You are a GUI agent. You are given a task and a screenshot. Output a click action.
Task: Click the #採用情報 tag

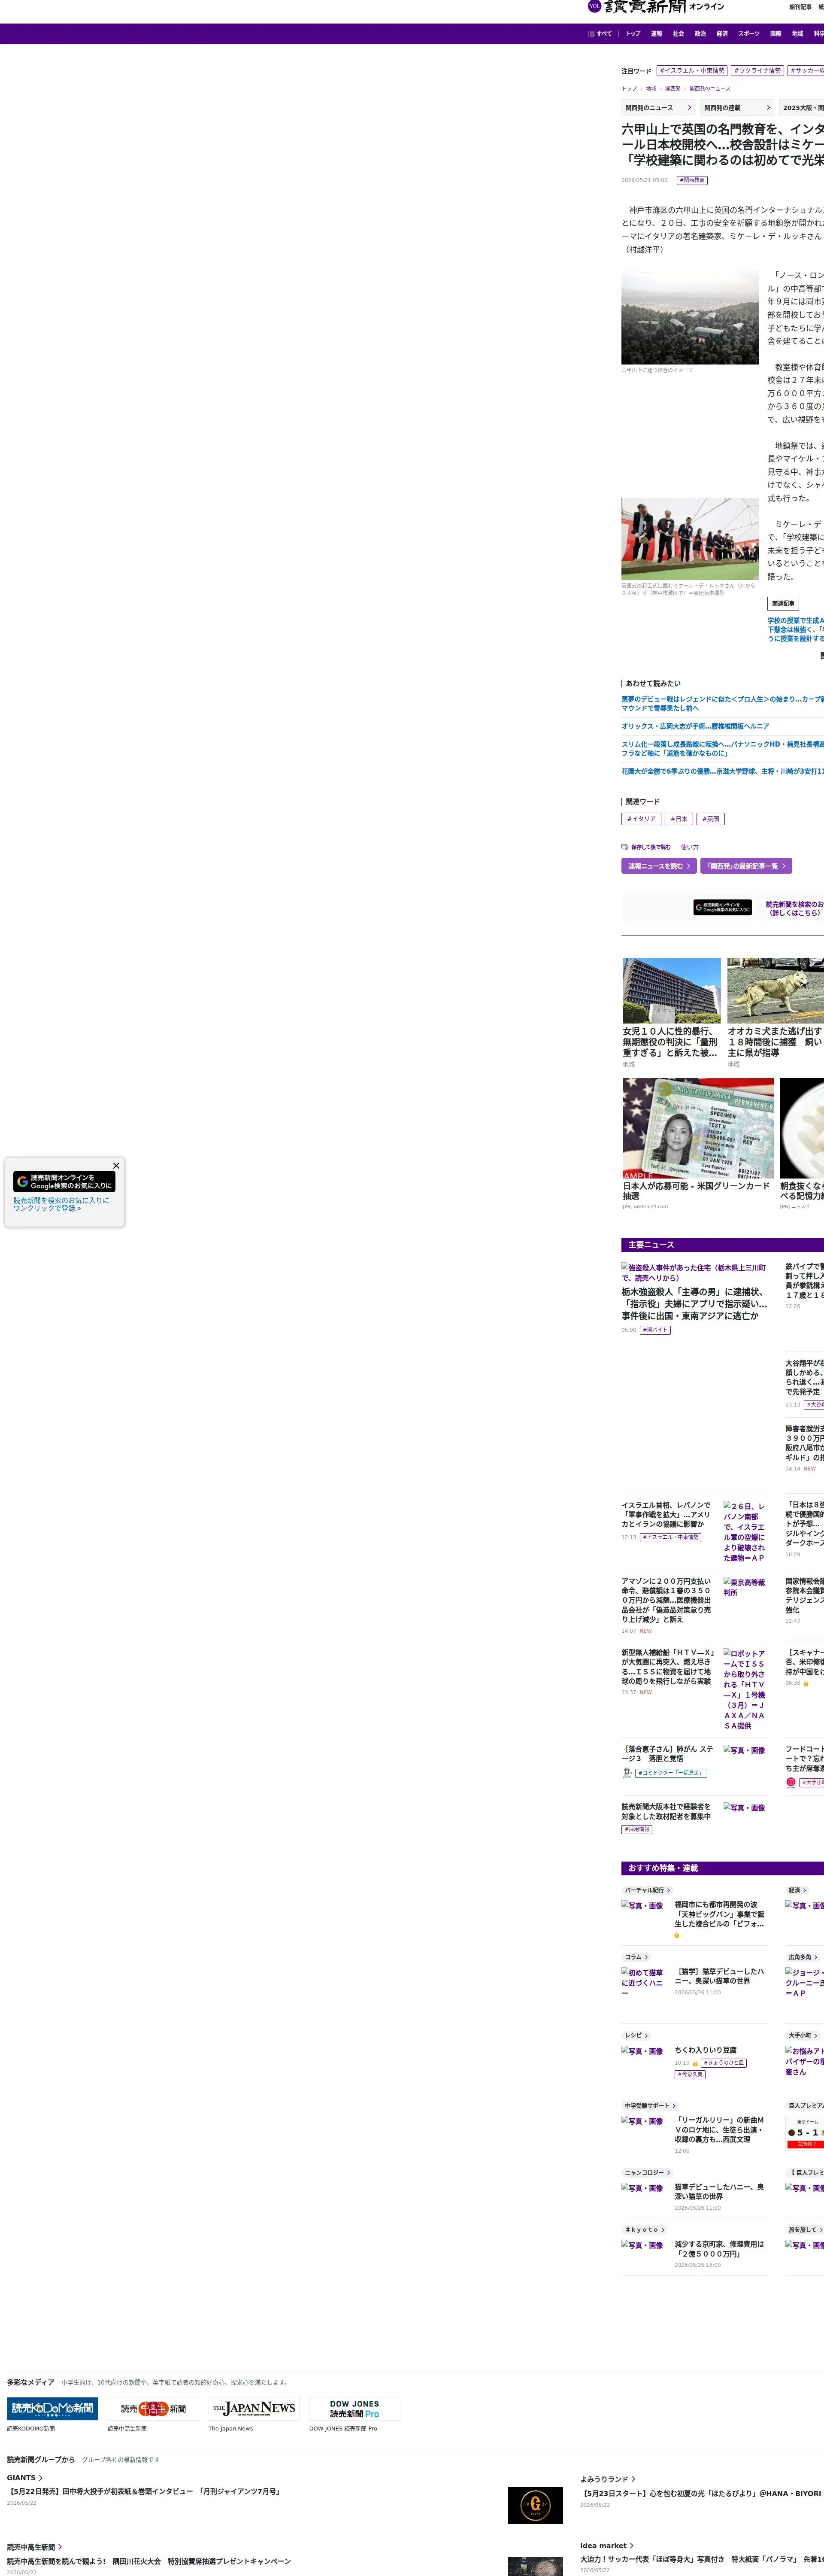click(x=637, y=1829)
